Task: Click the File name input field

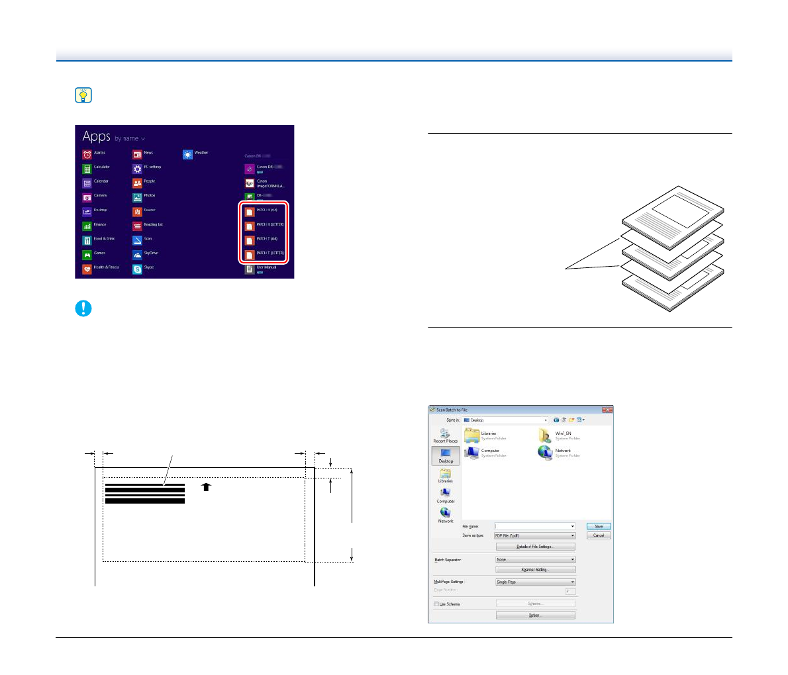Action: tap(532, 527)
